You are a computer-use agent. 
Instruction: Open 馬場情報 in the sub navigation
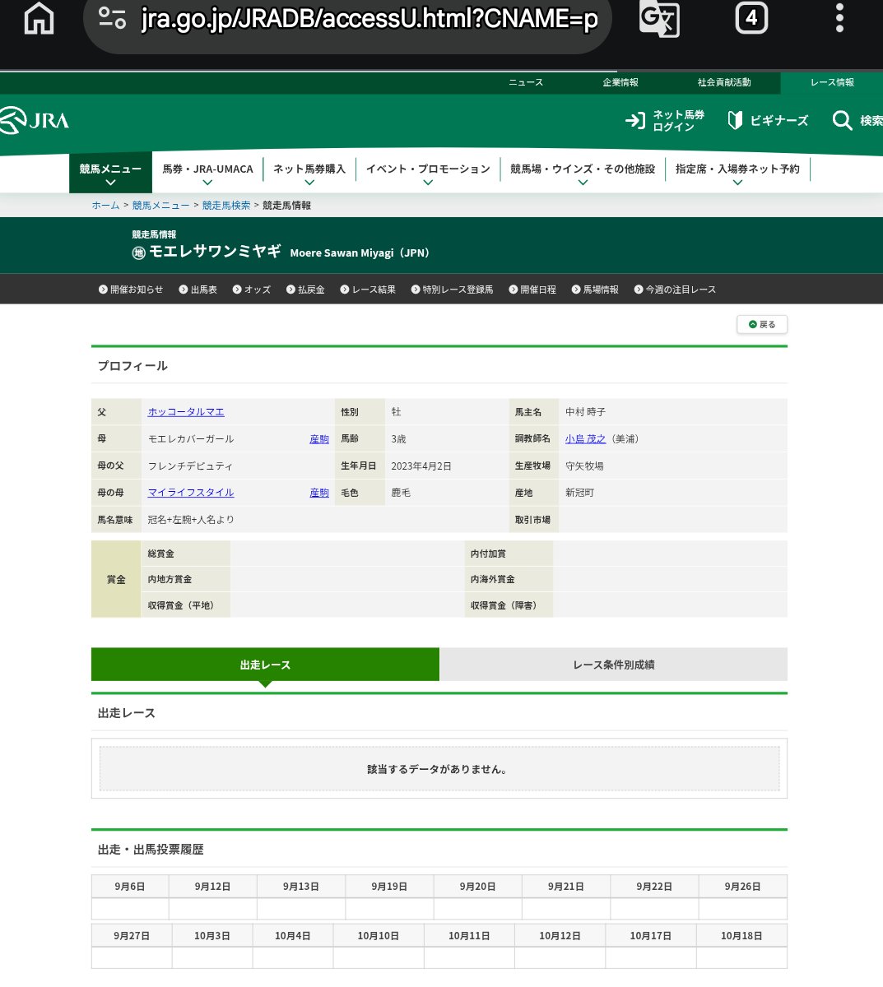(x=595, y=290)
